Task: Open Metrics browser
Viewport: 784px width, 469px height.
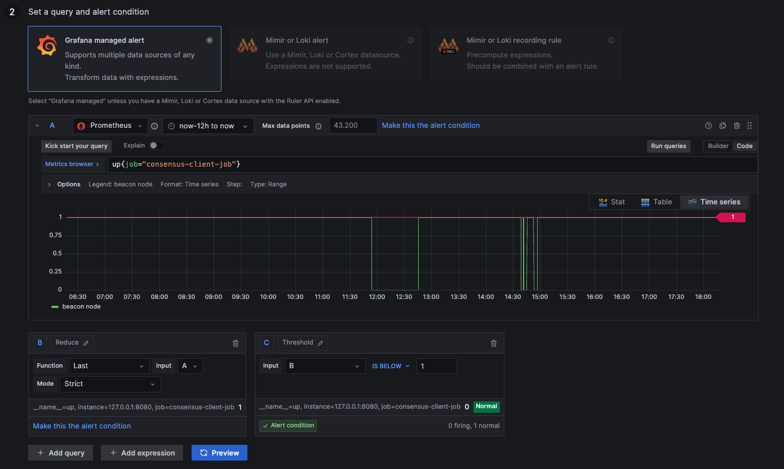Action: (72, 164)
